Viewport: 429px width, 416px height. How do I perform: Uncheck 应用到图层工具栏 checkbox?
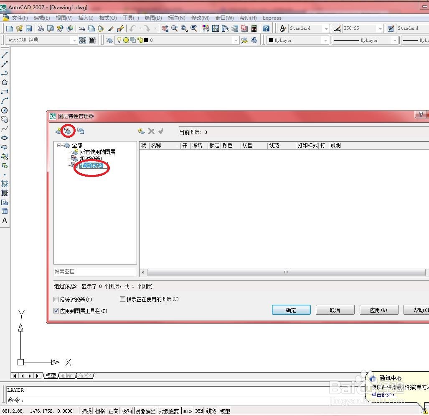[x=56, y=311]
